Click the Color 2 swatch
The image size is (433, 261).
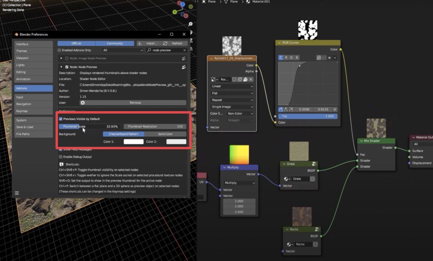click(176, 142)
